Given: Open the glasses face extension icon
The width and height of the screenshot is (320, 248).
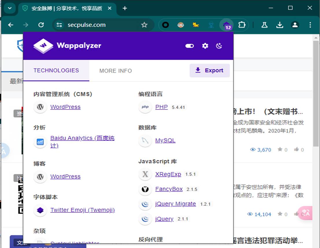Looking at the screenshot, I should (181, 25).
